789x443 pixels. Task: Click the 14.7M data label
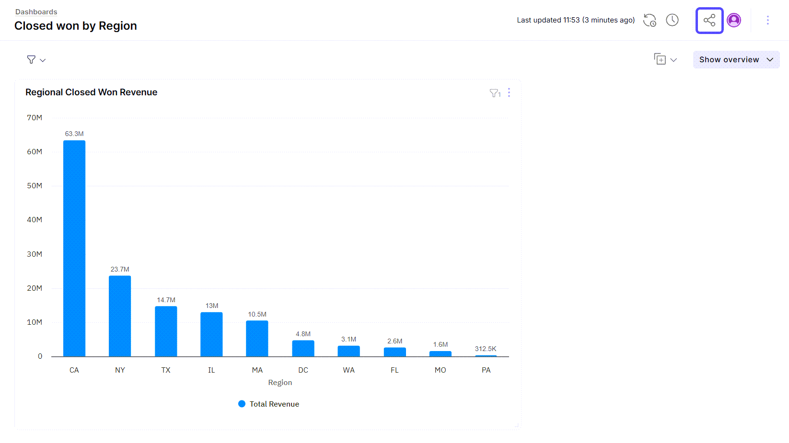166,300
